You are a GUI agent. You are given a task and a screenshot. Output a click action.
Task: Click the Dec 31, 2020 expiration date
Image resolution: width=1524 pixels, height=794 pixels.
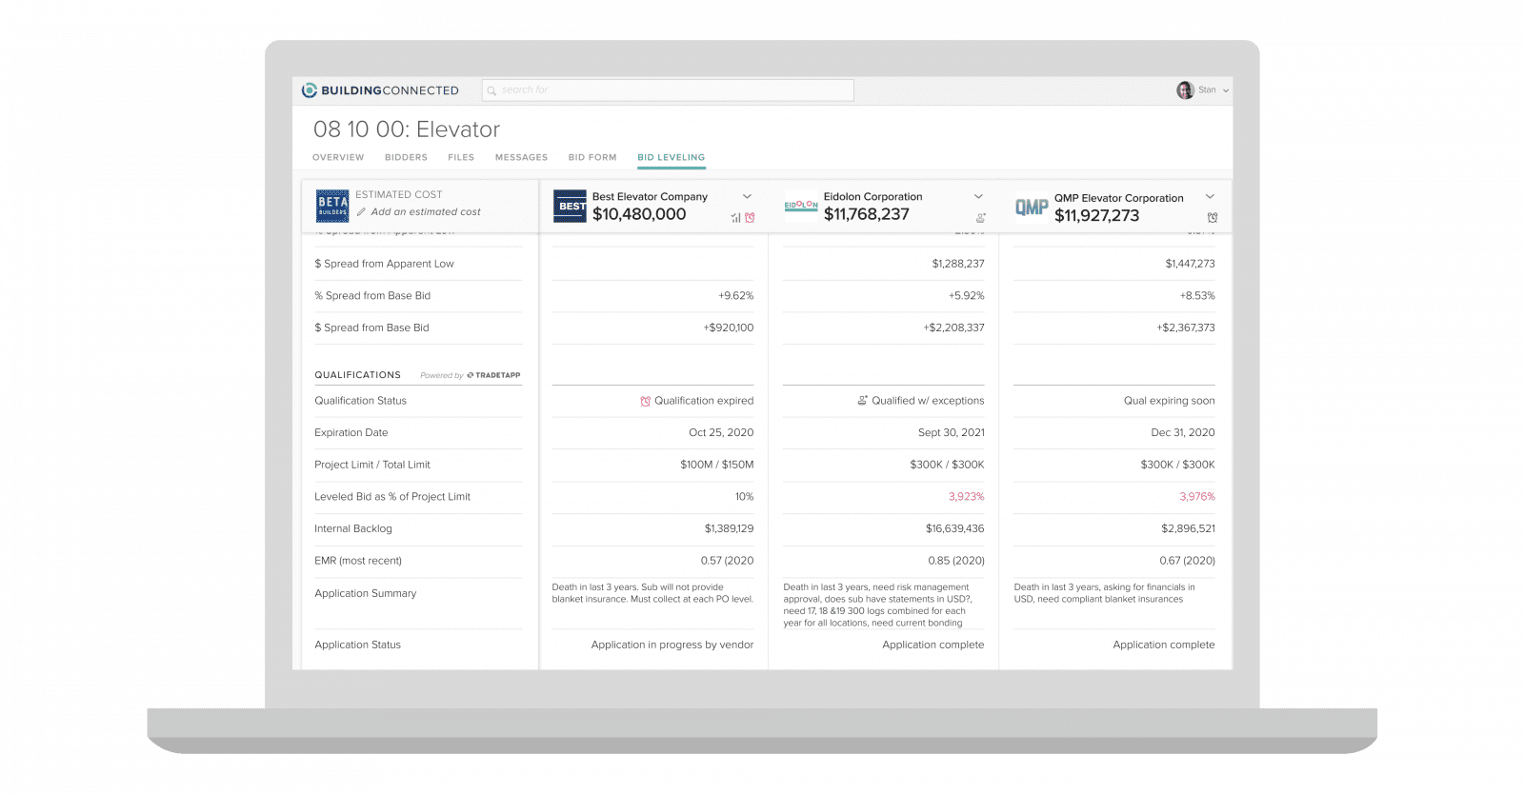pyautogui.click(x=1183, y=432)
